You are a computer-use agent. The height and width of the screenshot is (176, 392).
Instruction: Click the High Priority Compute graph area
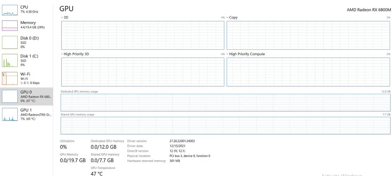coord(308,72)
